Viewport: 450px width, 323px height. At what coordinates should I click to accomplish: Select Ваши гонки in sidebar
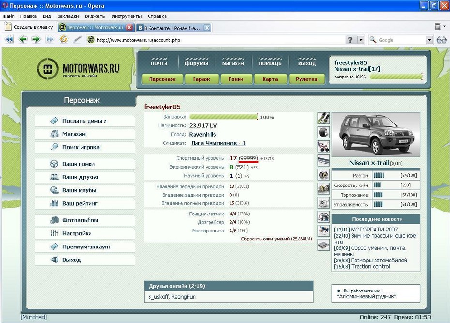(85, 164)
